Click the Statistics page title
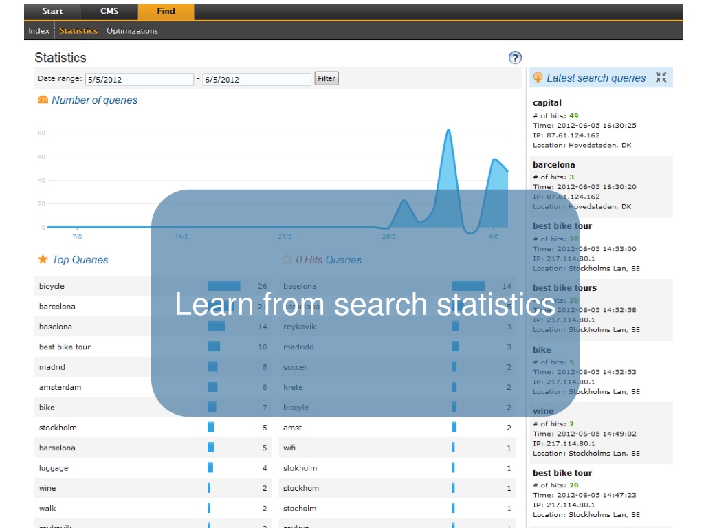704x528 pixels. [60, 58]
